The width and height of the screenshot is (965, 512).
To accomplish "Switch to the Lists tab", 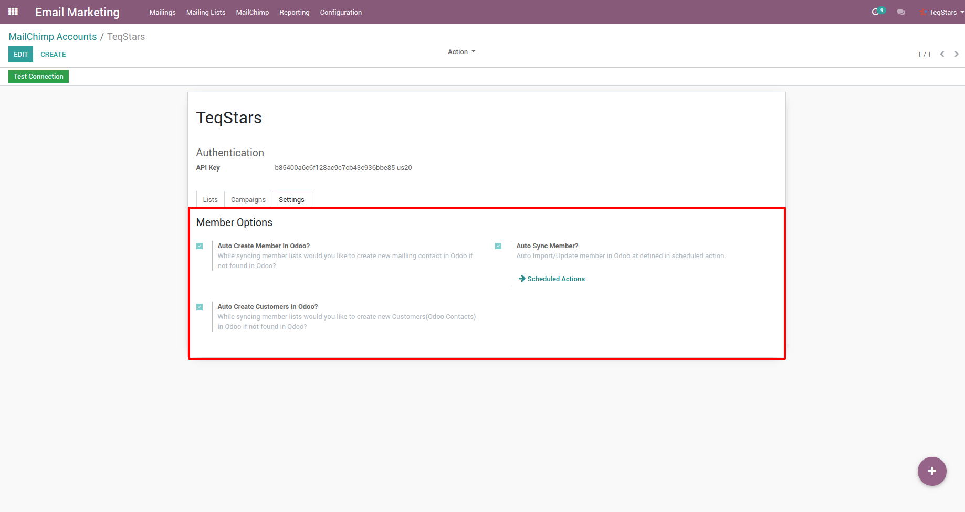I will 210,199.
